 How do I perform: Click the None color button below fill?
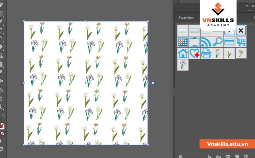[2, 134]
